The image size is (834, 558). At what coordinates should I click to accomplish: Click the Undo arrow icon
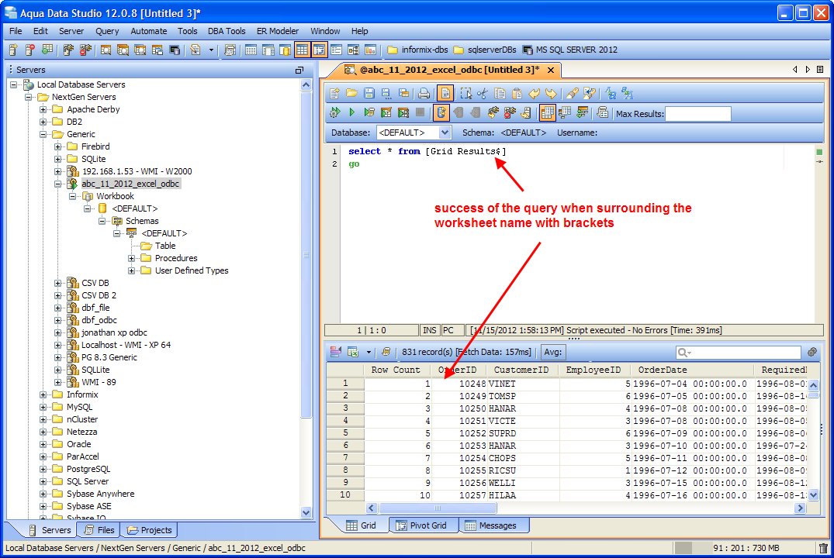[x=534, y=94]
